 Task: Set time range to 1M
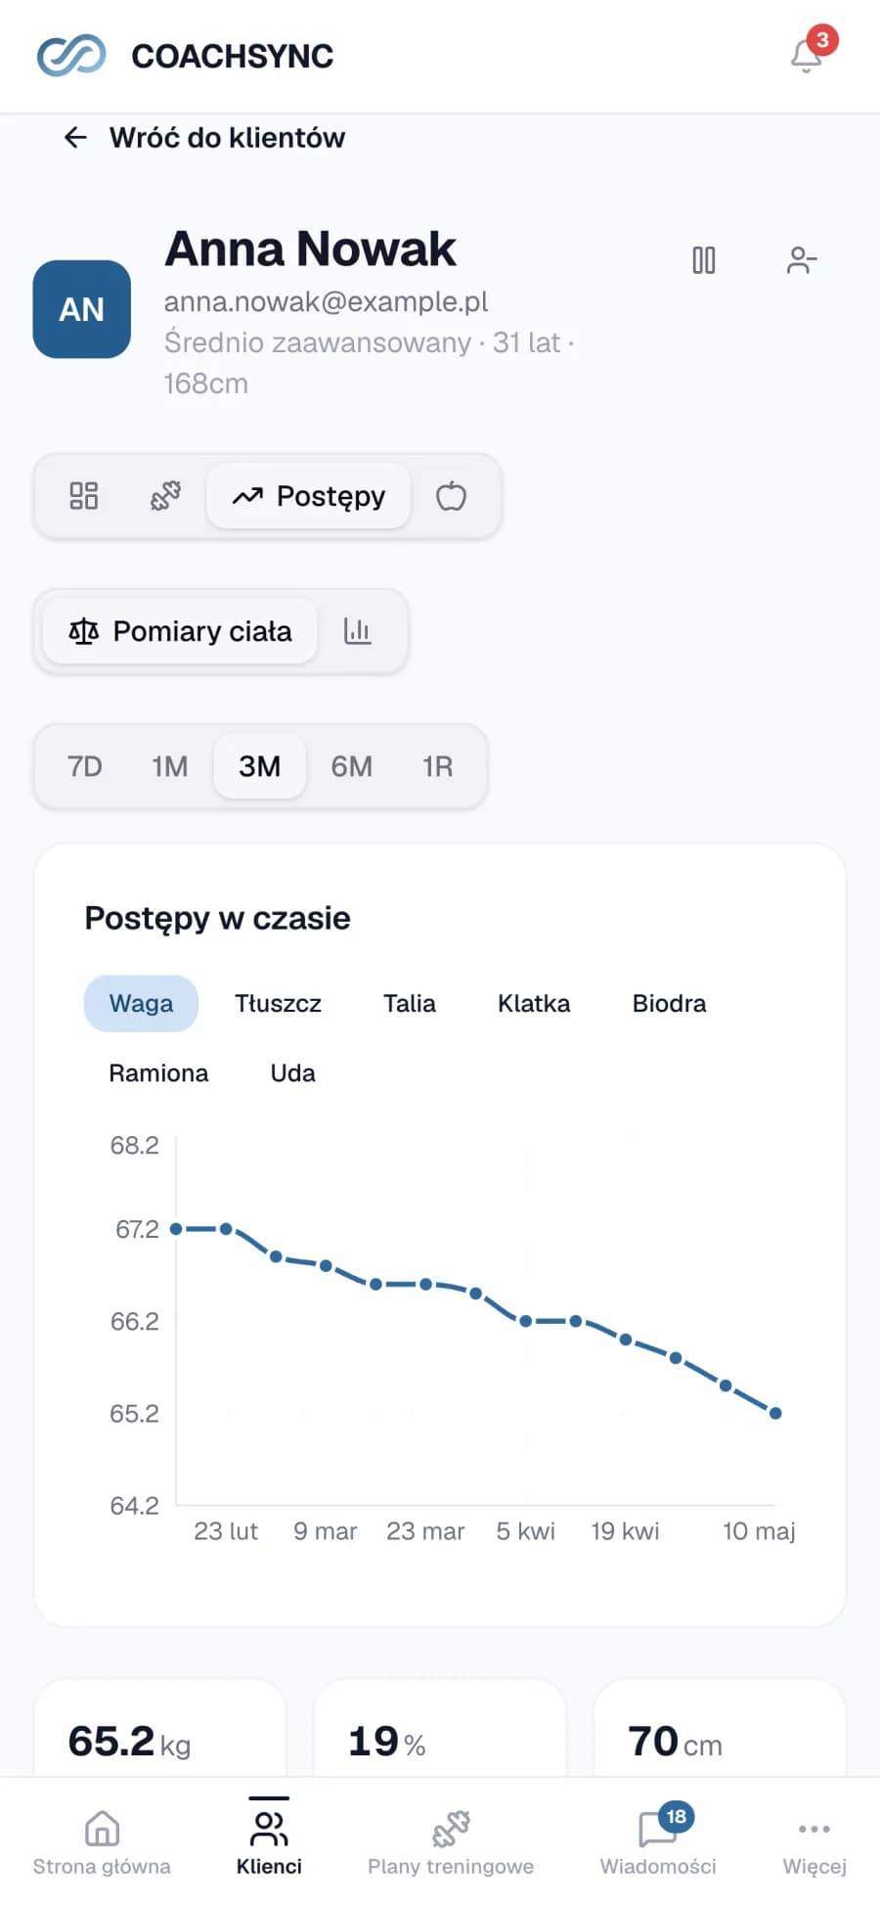pos(170,766)
